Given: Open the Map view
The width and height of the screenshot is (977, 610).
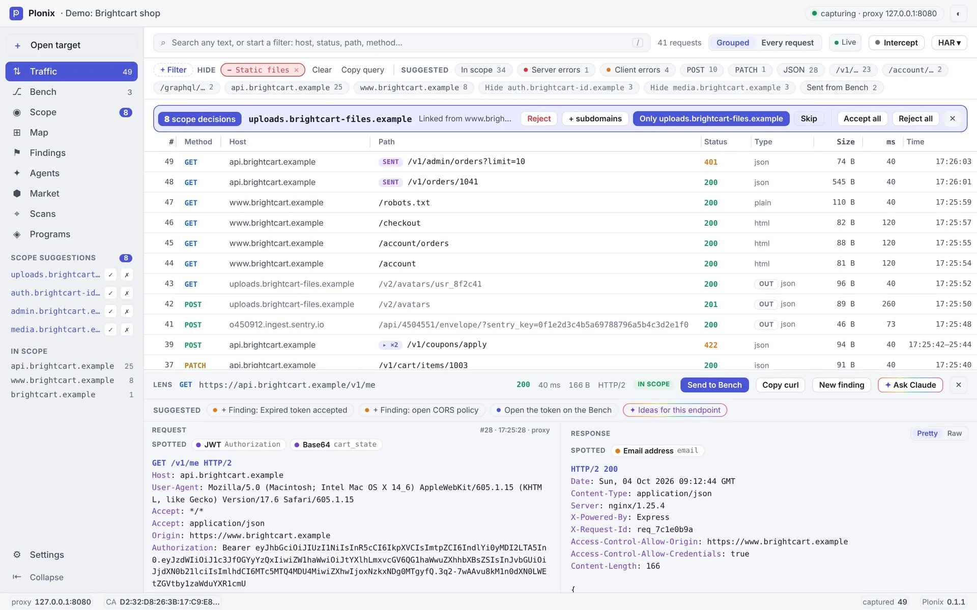Looking at the screenshot, I should 71,133.
